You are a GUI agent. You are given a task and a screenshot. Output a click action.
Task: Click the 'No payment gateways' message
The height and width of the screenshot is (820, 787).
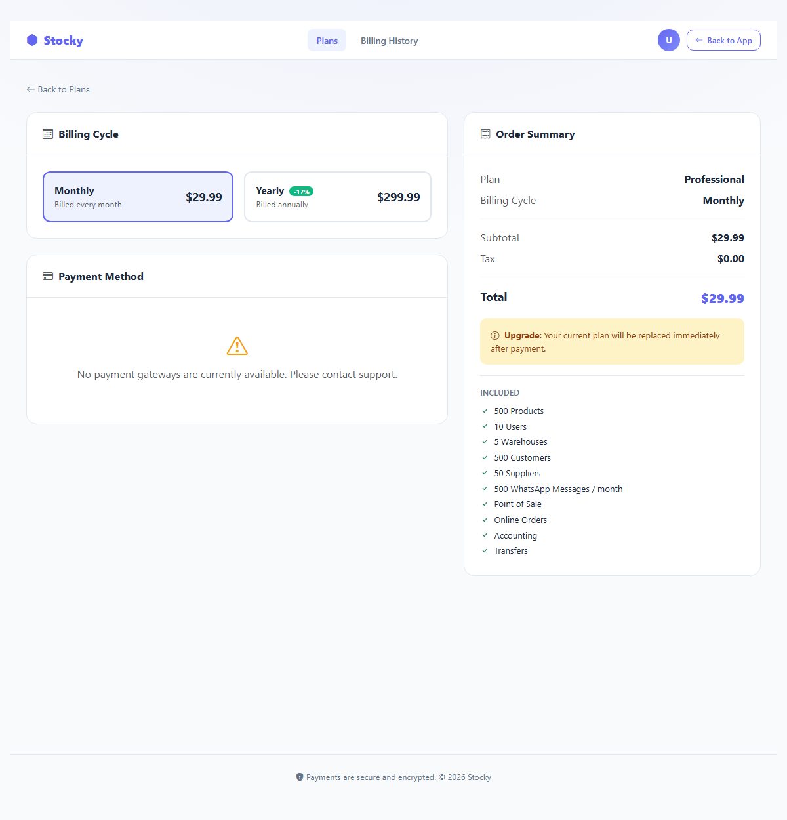click(237, 374)
